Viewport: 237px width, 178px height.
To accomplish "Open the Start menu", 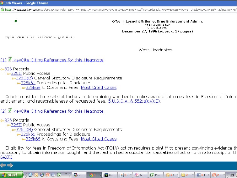I will click(11, 175).
